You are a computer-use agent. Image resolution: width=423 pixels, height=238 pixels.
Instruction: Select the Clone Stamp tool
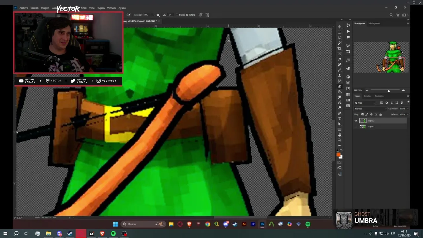pos(339,75)
